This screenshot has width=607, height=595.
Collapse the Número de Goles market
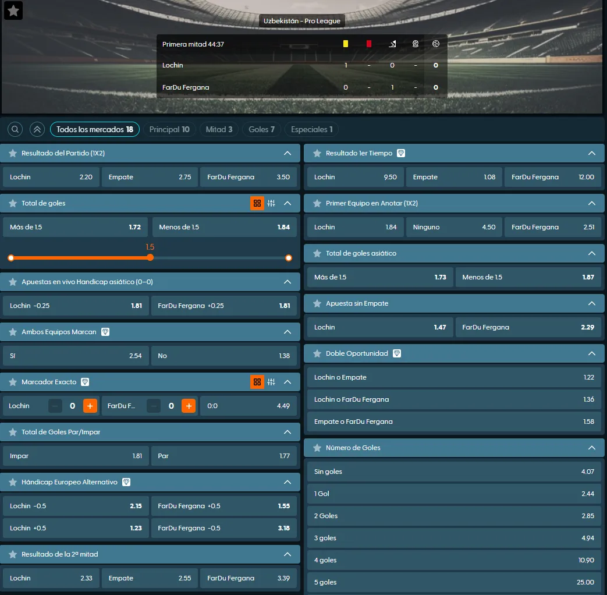point(592,448)
